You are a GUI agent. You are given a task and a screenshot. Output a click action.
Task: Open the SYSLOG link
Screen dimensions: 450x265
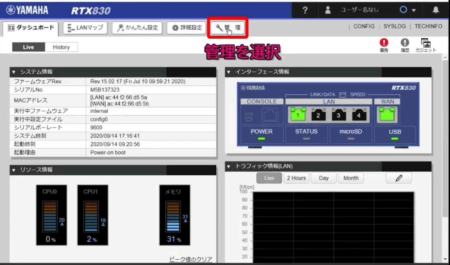point(395,26)
